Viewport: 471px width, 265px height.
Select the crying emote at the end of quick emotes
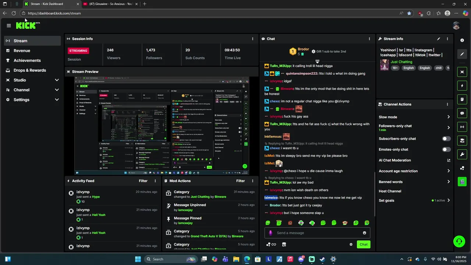coord(367,223)
